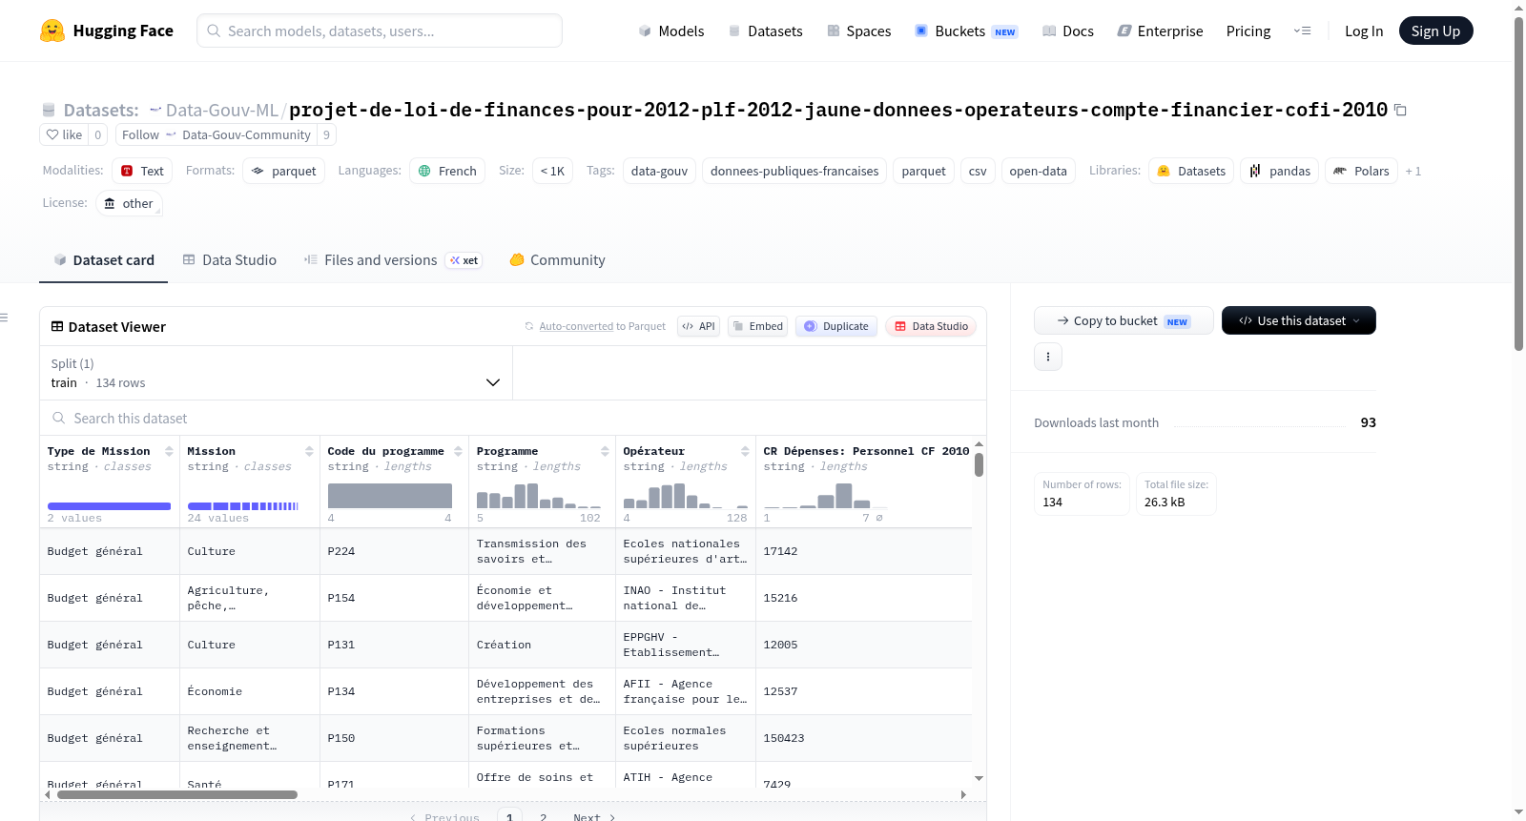Click the Création programme cell
Viewport: 1526px width, 821px height.
coord(542,645)
